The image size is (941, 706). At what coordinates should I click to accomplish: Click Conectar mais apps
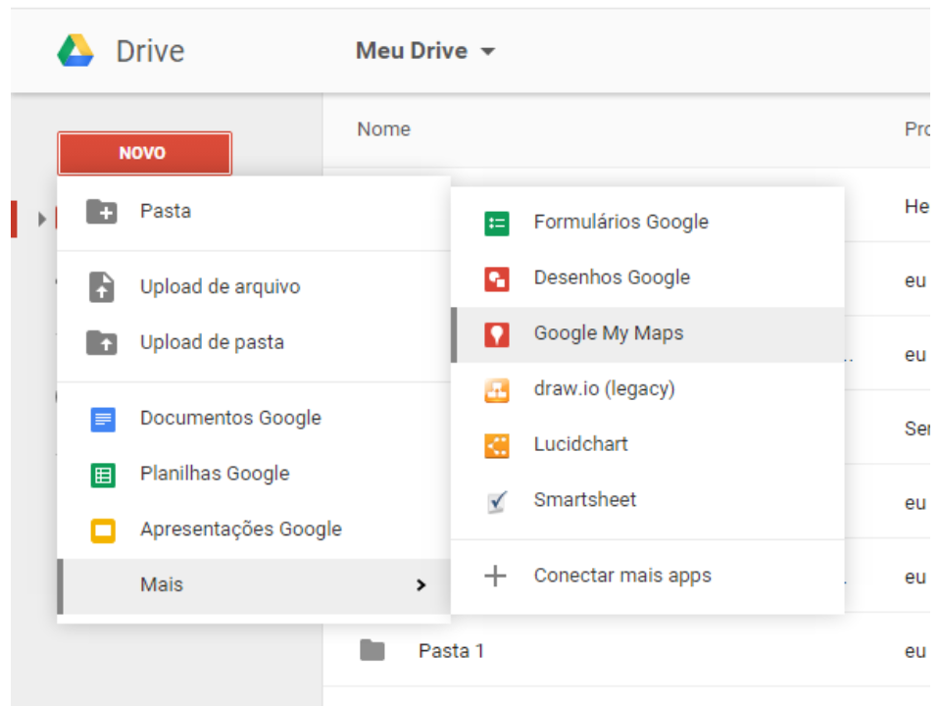point(622,576)
